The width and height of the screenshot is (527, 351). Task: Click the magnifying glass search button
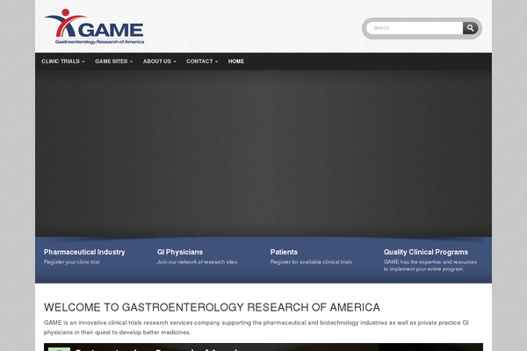click(470, 28)
